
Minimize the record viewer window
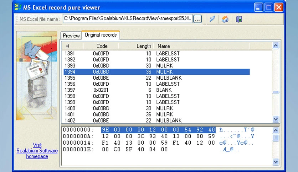click(x=258, y=7)
